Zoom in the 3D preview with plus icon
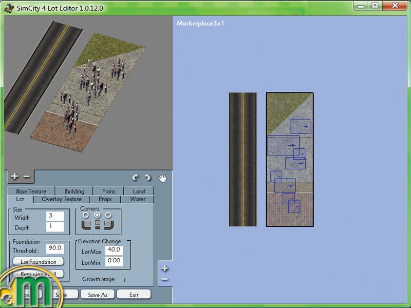Screen dimensions: 411x308 [14, 176]
